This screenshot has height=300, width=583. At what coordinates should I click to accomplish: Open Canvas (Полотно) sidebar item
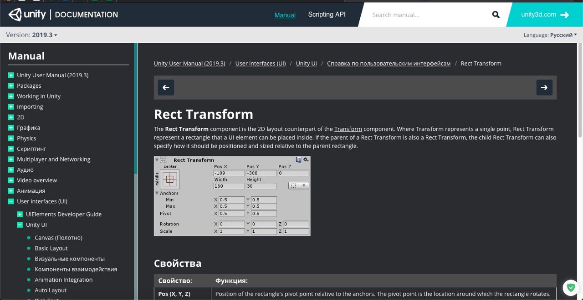pyautogui.click(x=58, y=238)
